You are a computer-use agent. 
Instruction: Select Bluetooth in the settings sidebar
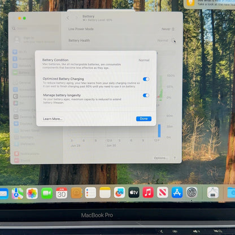point(23,59)
